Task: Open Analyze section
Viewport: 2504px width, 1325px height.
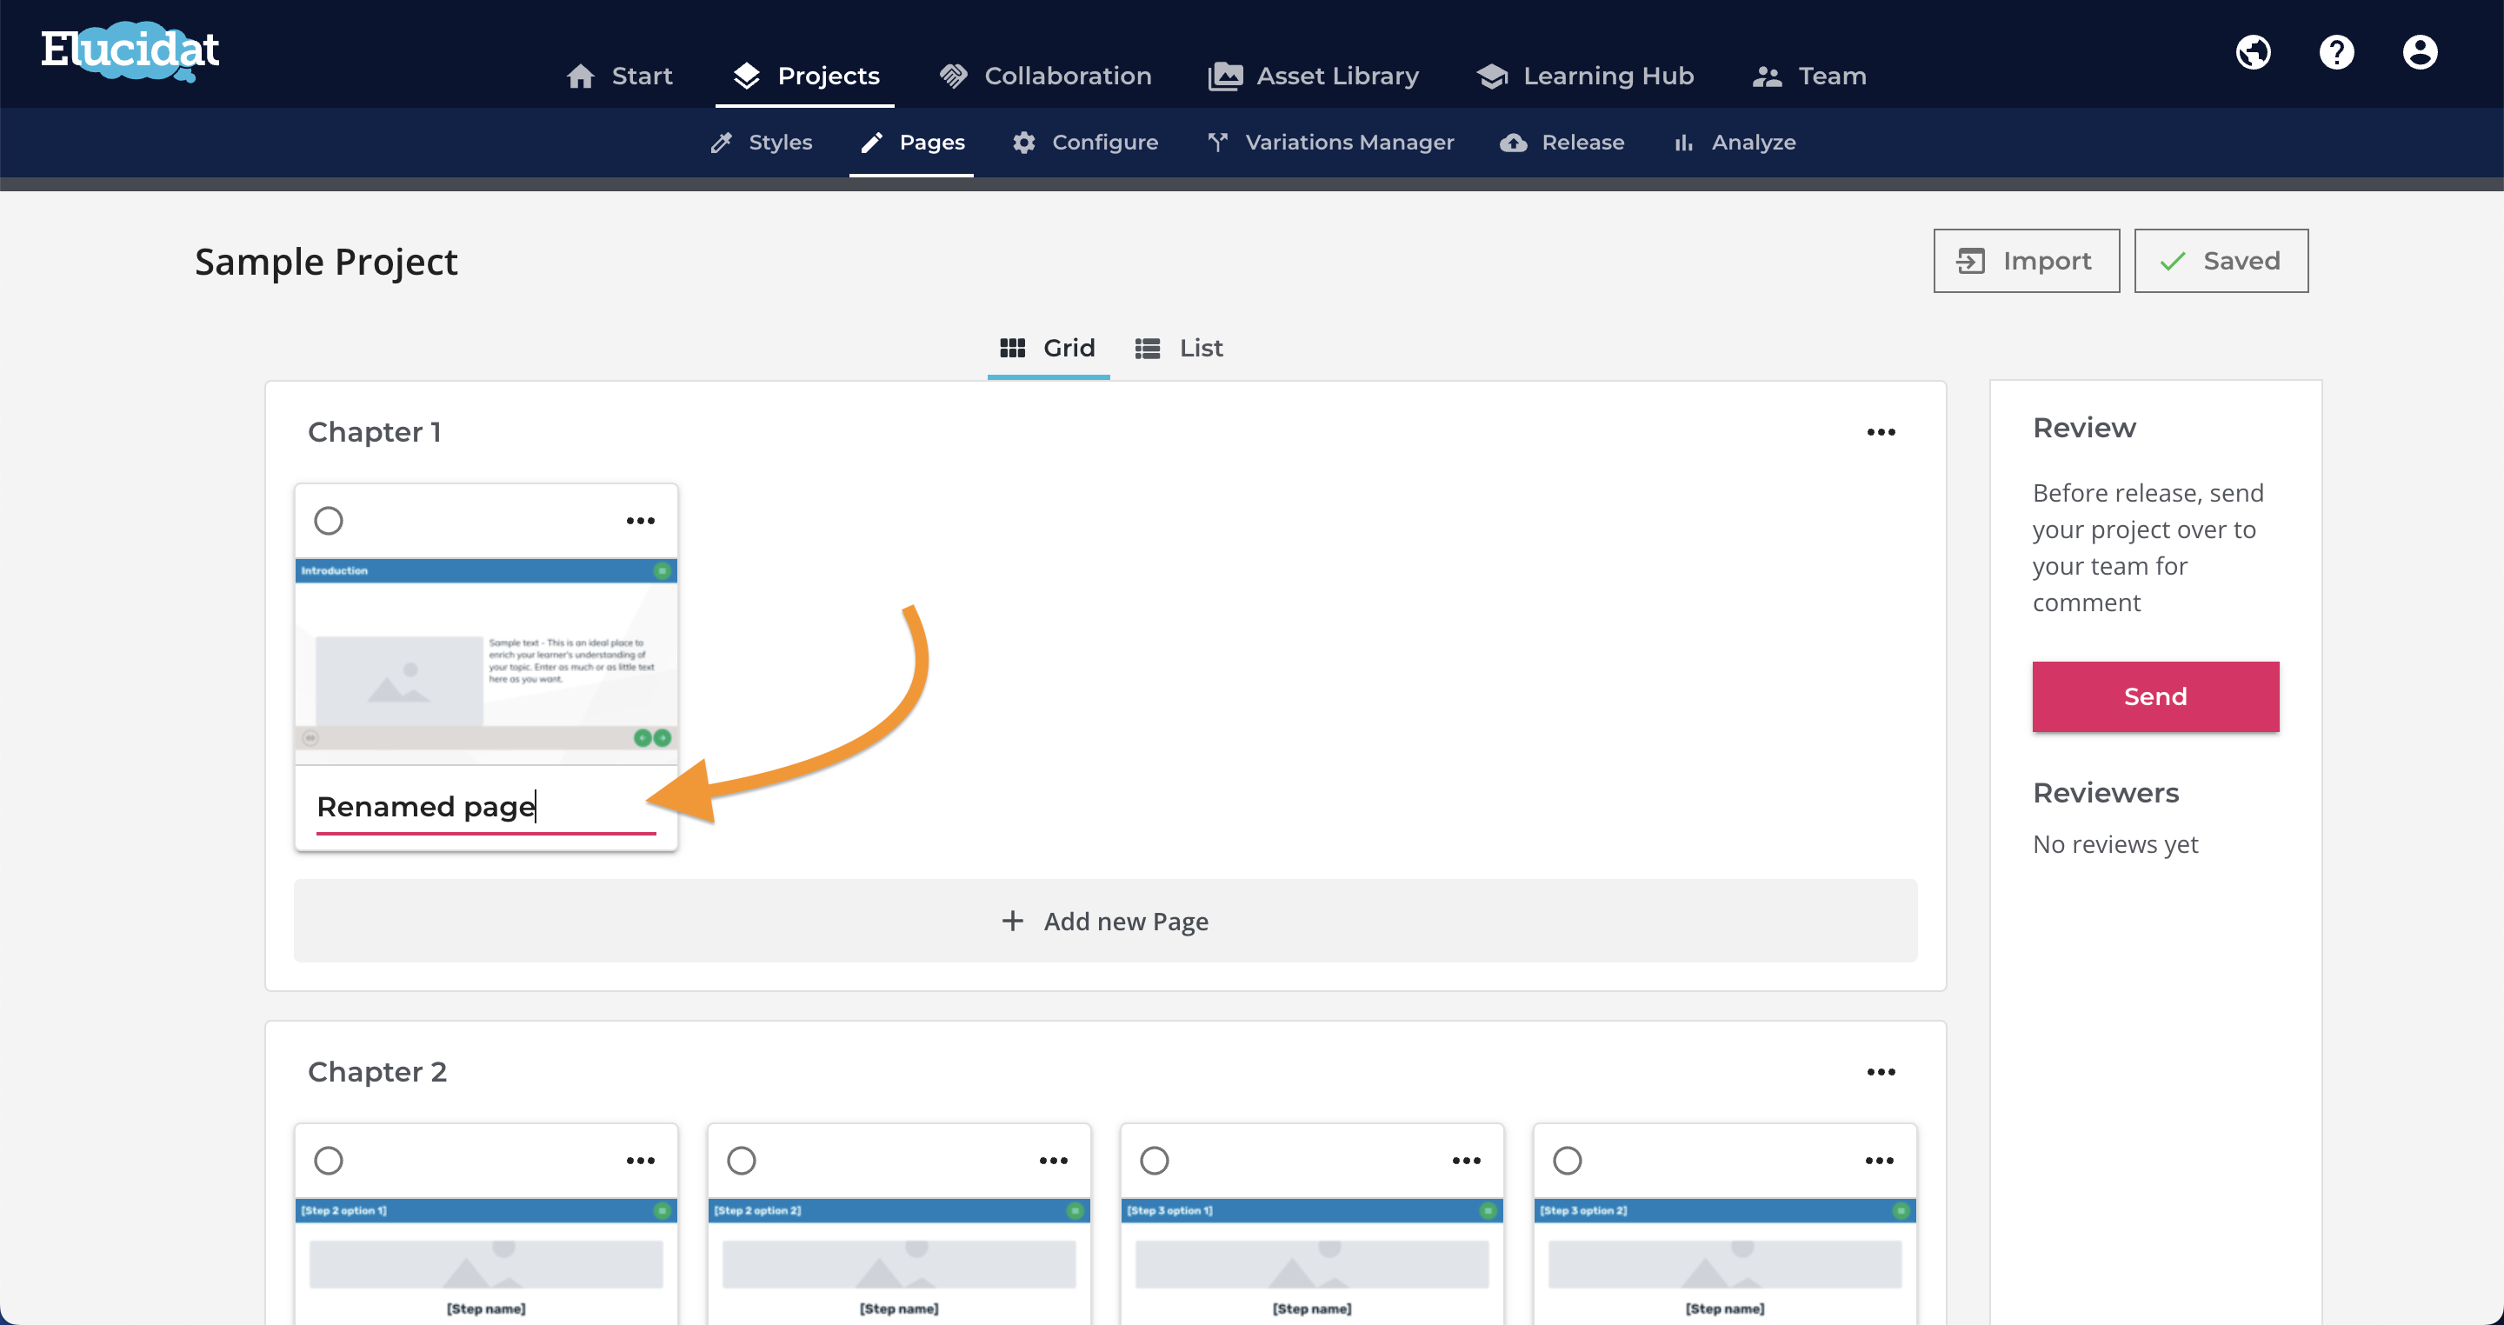Action: (1735, 143)
